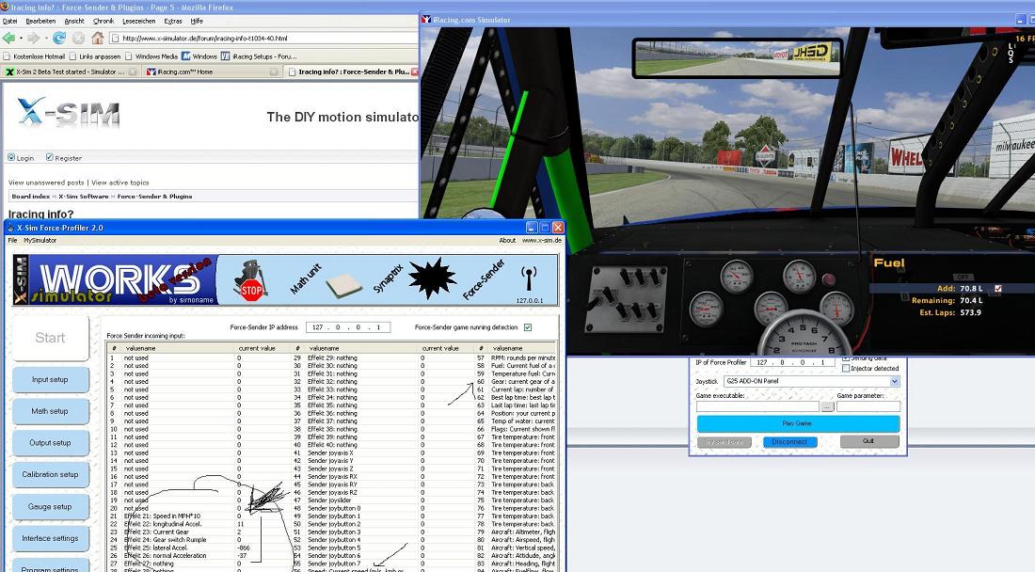Click the Start button in Force-Profiler

[x=50, y=338]
